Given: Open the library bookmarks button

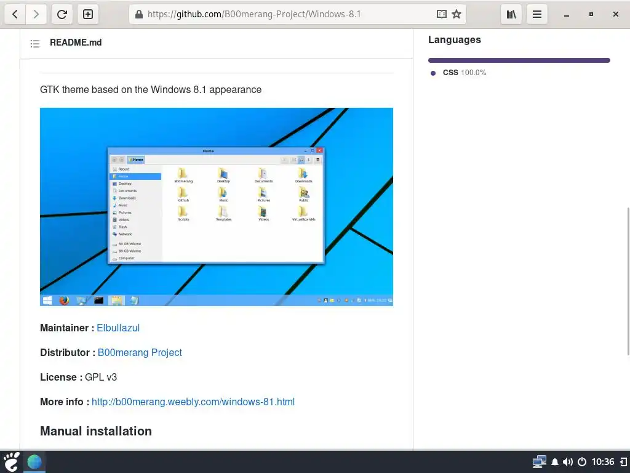Looking at the screenshot, I should tap(511, 15).
